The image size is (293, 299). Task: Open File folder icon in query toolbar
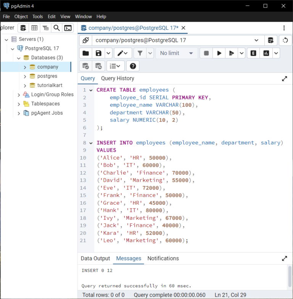86,53
